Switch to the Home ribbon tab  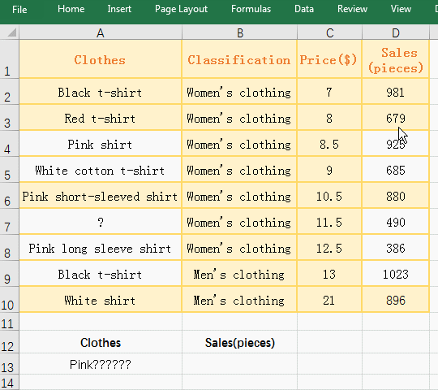click(x=71, y=9)
